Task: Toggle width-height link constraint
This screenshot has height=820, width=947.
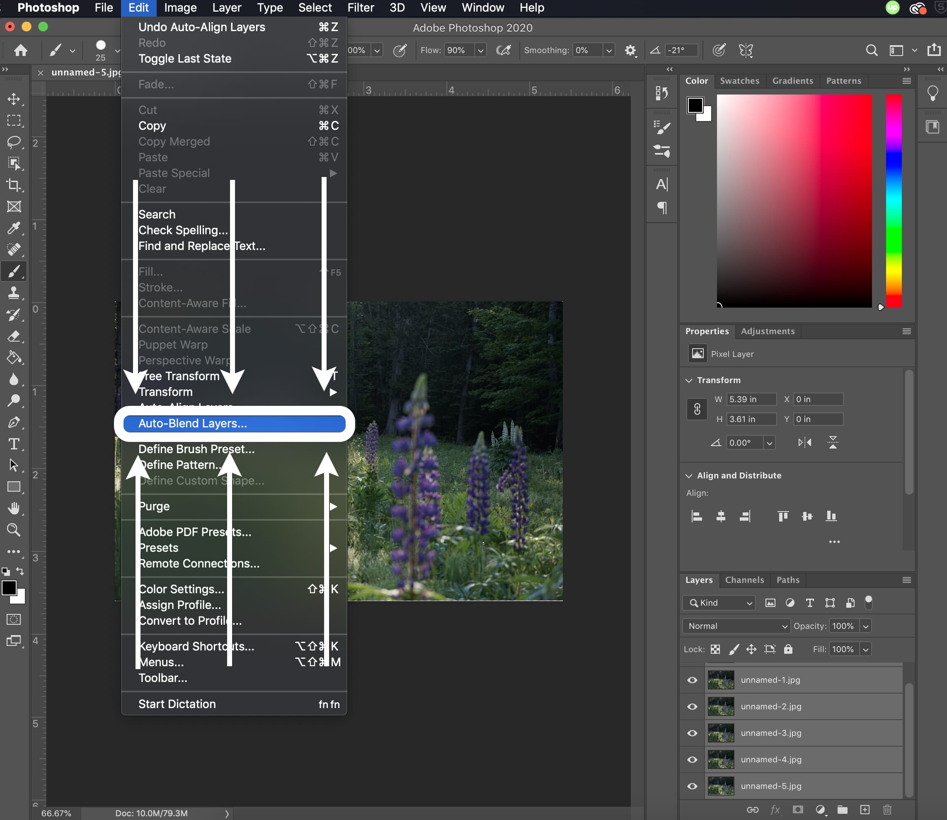Action: coord(697,409)
